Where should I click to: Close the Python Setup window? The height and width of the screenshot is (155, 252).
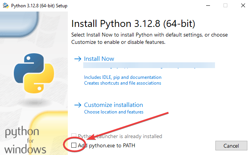(x=243, y=5)
